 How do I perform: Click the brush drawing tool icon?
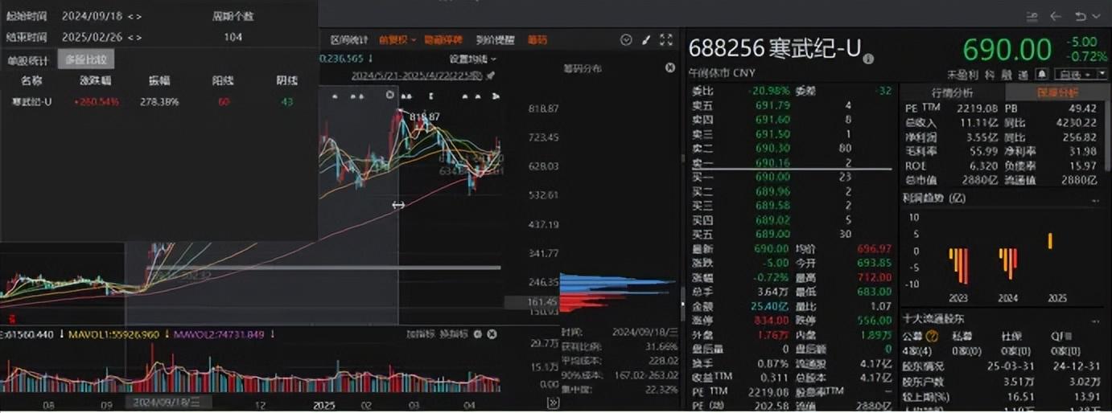tap(646, 40)
